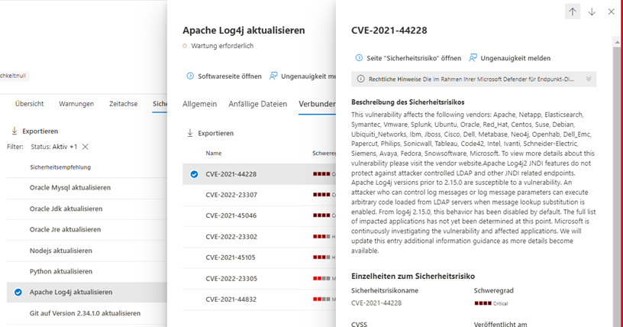623x327 pixels.
Task: Click the 'Status: Aktiv +1' filter label
Action: pos(54,147)
